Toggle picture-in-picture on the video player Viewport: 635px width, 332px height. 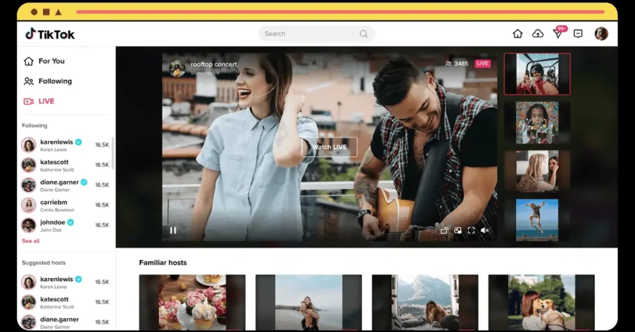tap(458, 230)
